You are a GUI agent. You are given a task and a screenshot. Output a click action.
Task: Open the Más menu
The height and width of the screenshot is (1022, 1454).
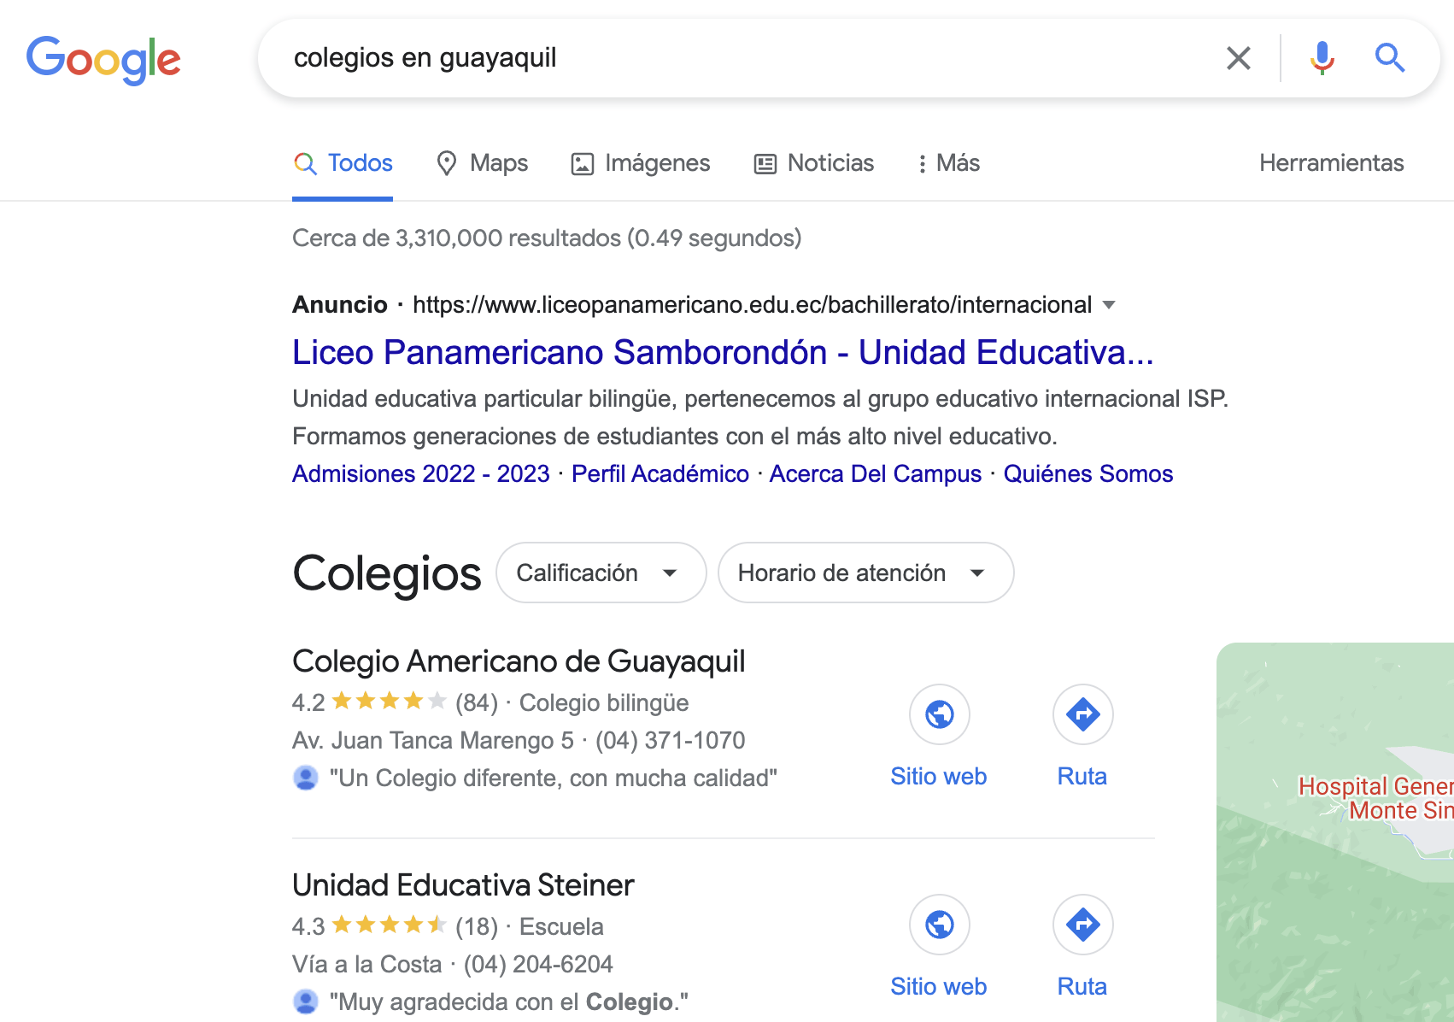948,163
